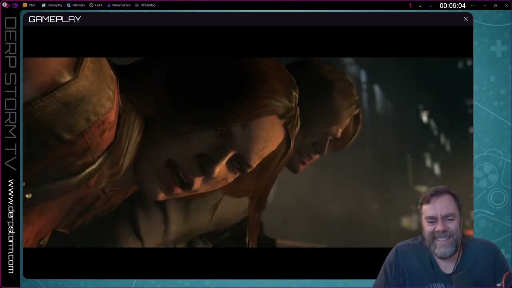Close the Gameplay panel with the X
512x288 pixels.
[466, 19]
